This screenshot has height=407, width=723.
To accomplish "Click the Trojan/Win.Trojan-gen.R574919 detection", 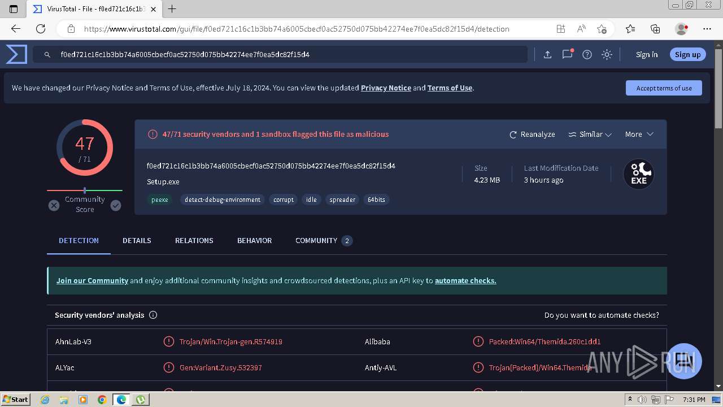I will click(x=231, y=341).
